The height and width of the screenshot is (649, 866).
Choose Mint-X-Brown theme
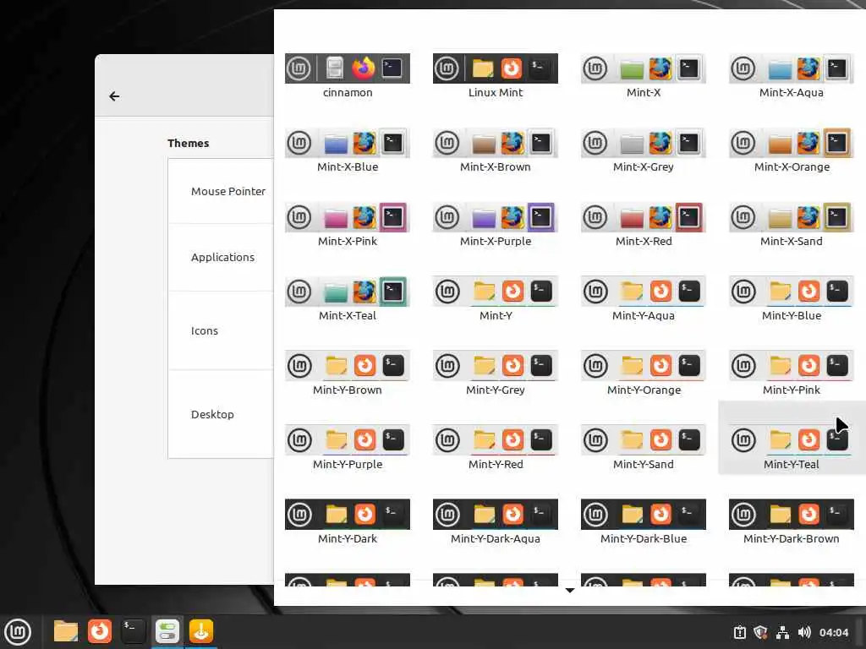[x=496, y=150]
